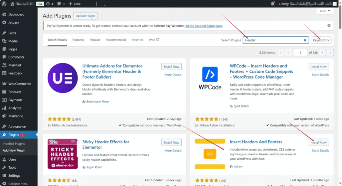Install Ultimate Addons for Elementor
342x186 pixels.
[171, 66]
